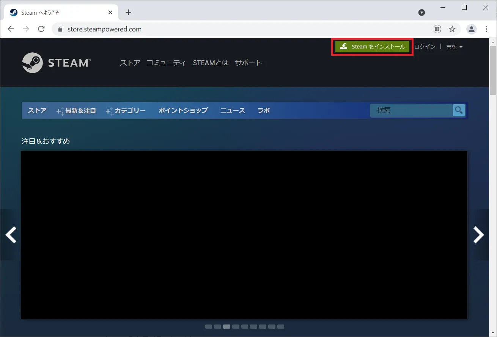Bookmark this page with the star icon

(x=452, y=29)
